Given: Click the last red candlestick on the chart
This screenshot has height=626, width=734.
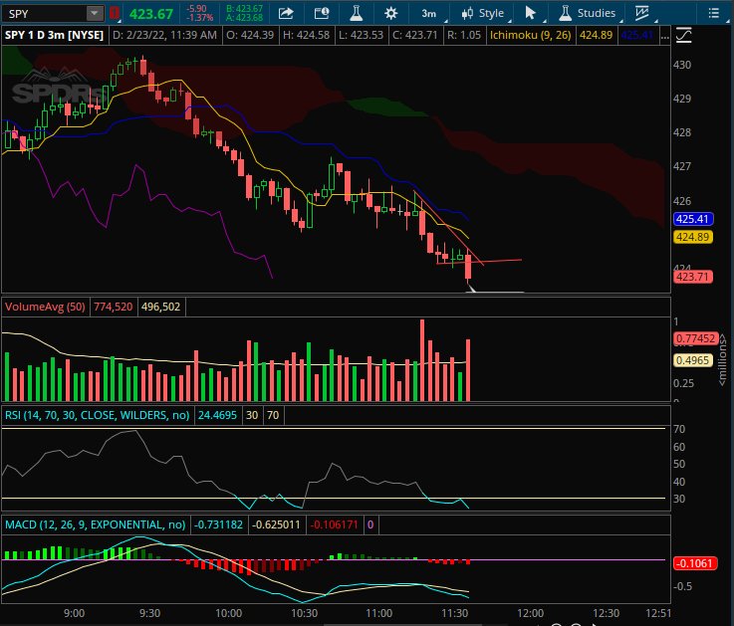Looking at the screenshot, I should [468, 267].
